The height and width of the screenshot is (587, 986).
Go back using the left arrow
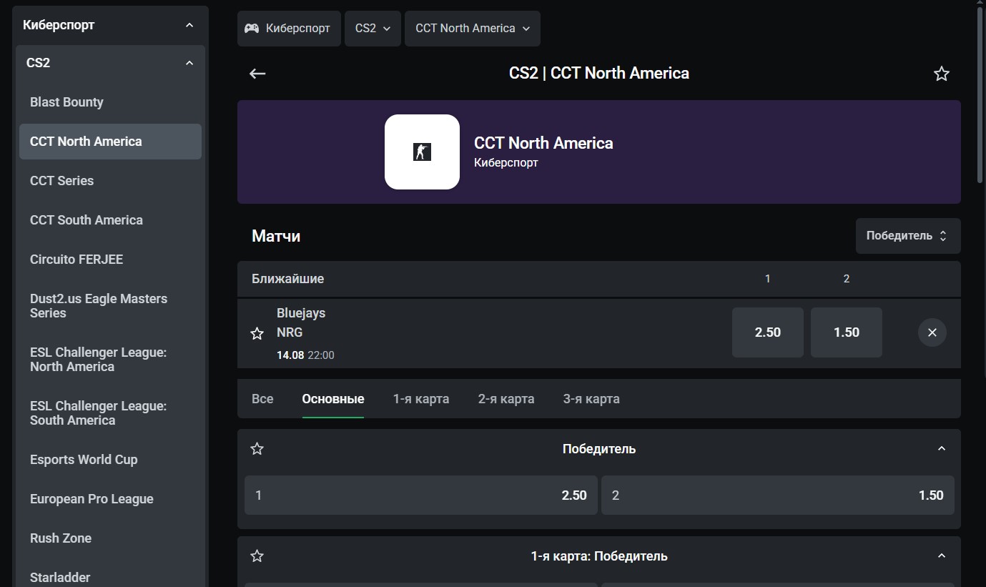click(x=257, y=74)
